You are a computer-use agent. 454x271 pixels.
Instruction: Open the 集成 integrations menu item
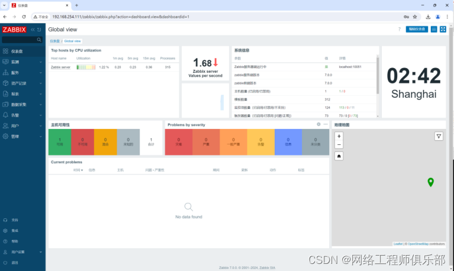point(22,231)
